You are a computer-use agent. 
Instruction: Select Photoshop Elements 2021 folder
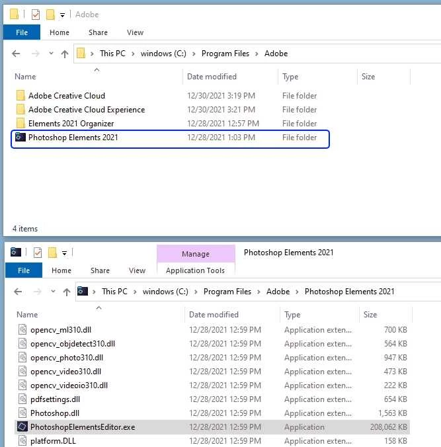pyautogui.click(x=170, y=139)
